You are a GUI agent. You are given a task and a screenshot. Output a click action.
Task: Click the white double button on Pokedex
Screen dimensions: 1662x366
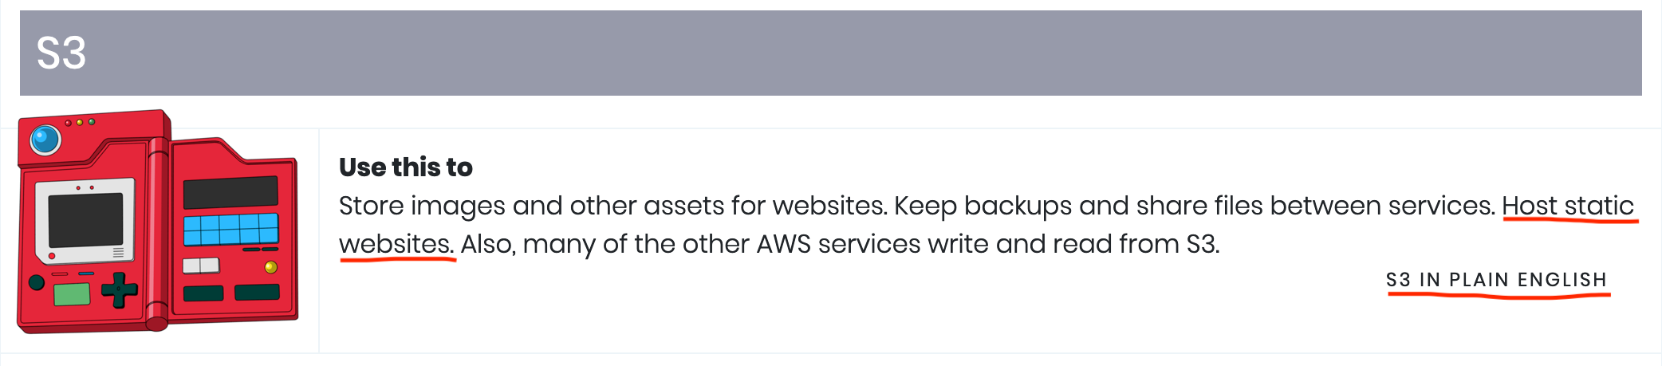tap(201, 266)
